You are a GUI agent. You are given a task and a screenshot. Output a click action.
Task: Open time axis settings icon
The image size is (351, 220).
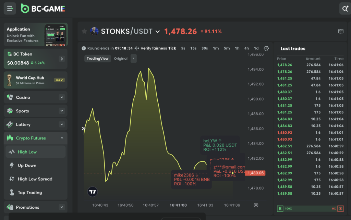click(x=256, y=205)
